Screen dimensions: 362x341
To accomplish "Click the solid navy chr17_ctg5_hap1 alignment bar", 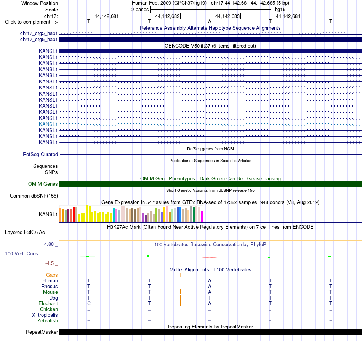I will click(210, 40).
